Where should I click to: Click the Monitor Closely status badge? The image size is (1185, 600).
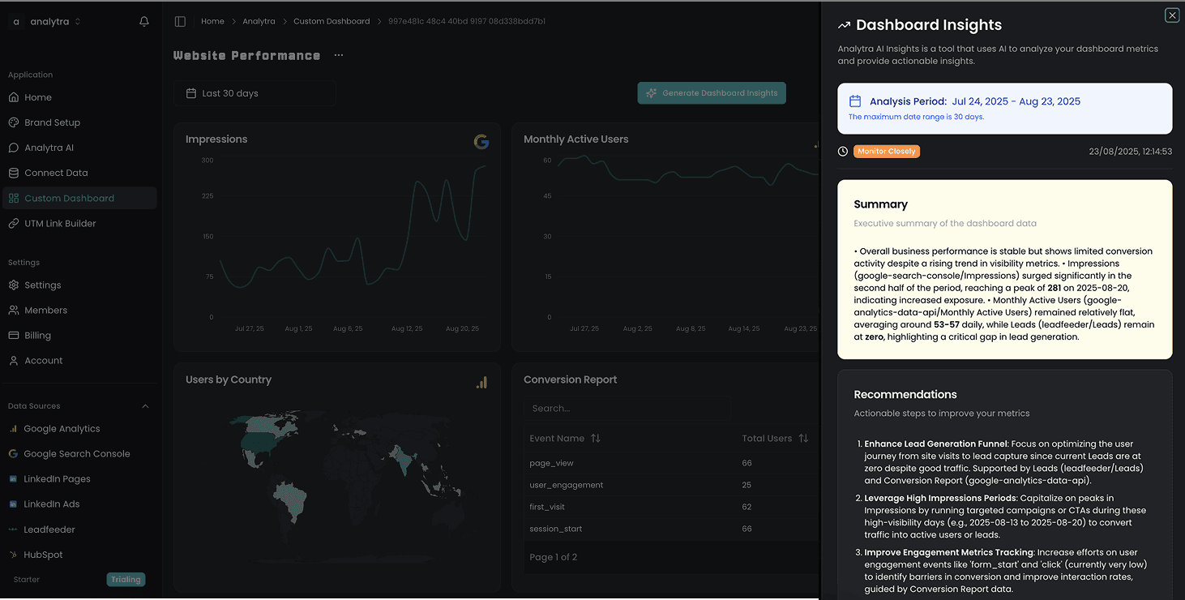click(x=886, y=151)
